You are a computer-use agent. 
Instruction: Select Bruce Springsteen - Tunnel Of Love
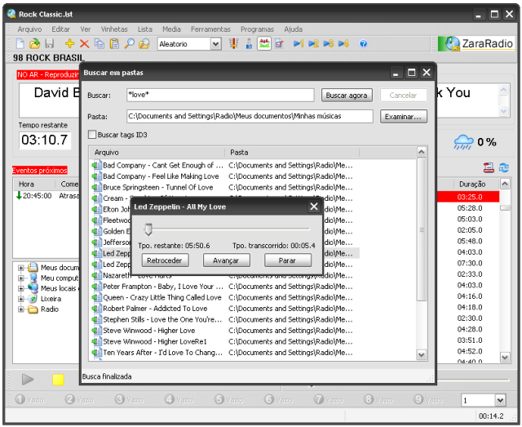click(x=157, y=187)
